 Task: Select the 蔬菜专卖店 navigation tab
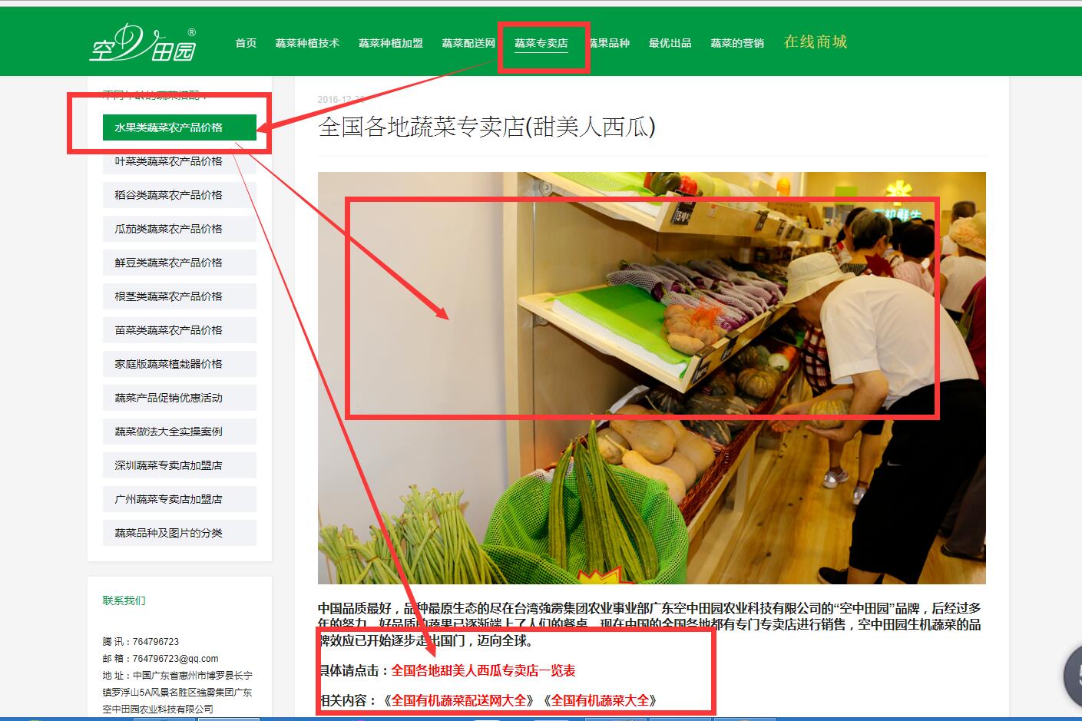(541, 43)
